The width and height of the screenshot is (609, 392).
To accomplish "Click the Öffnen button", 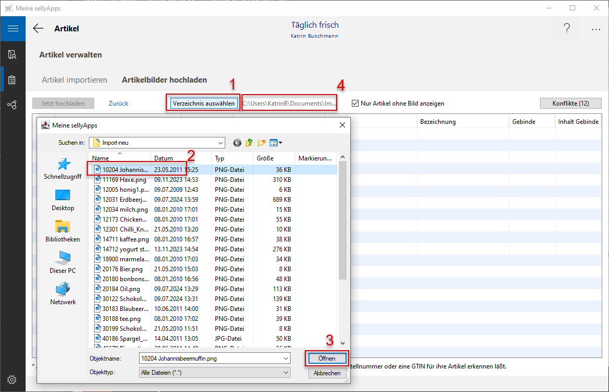I will 327,359.
